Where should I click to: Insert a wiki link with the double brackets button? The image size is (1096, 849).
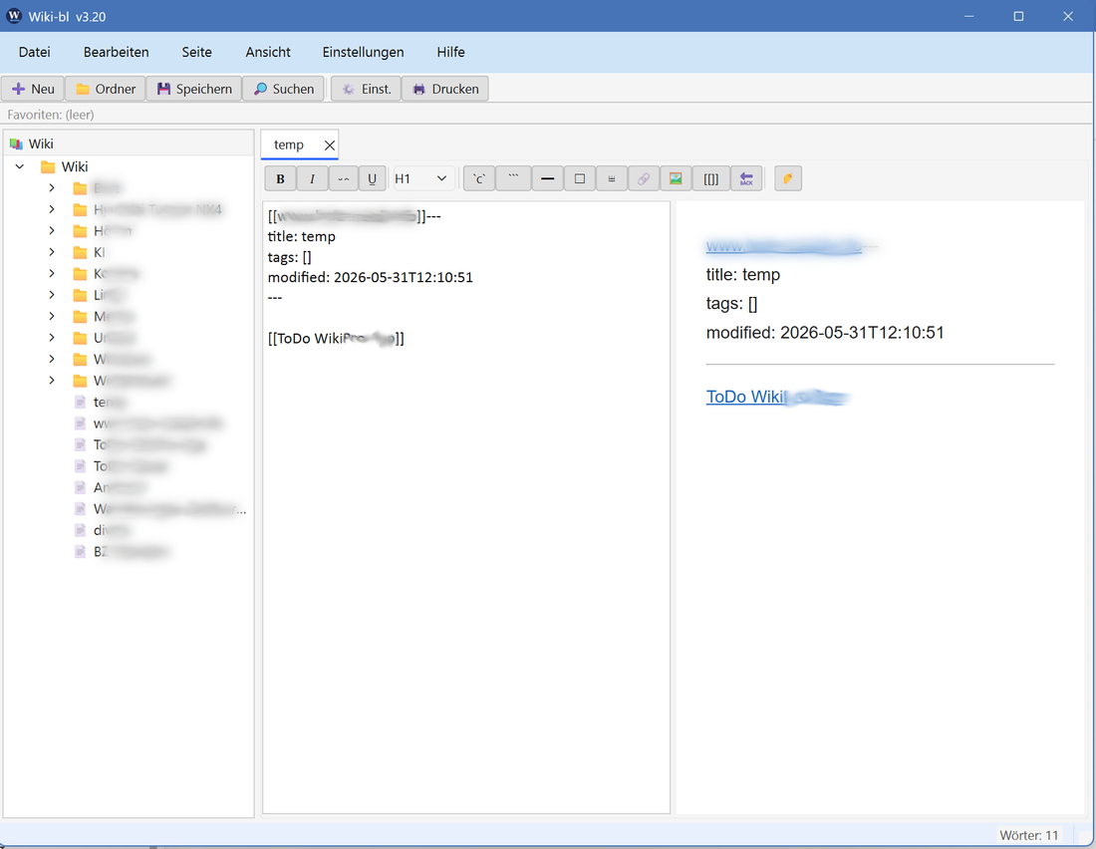click(710, 179)
